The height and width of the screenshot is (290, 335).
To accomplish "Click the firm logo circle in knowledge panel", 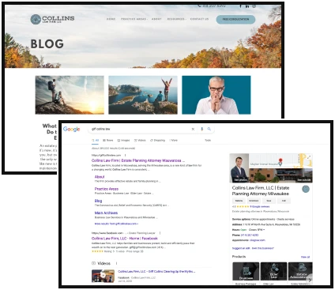I will click(306, 189).
